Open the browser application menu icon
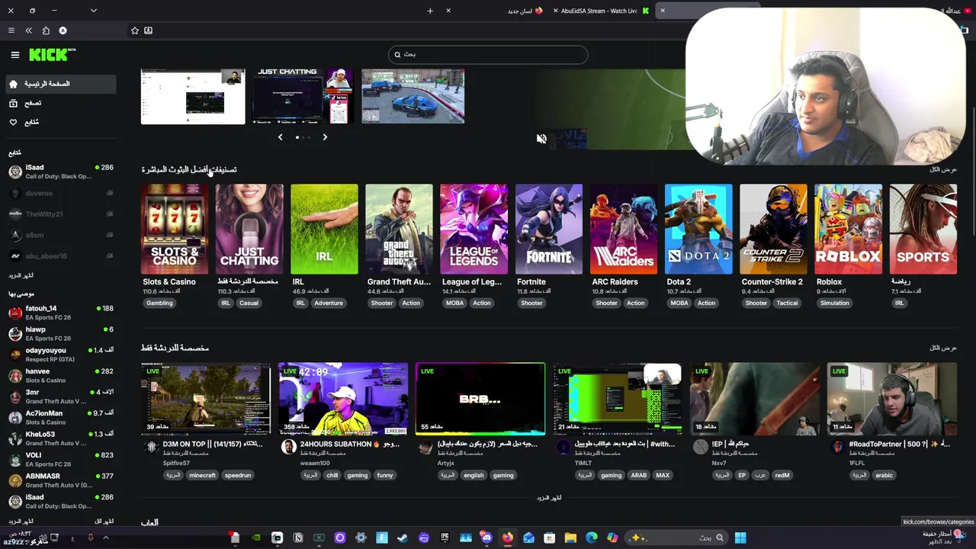Viewport: 976px width, 549px height. point(11,30)
